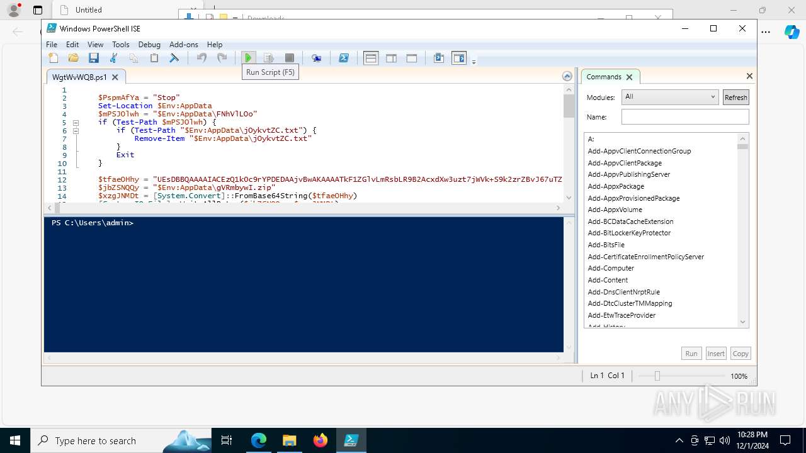Close the WgtWvWQB.ps1 tab
Image resolution: width=806 pixels, height=453 pixels.
point(115,77)
